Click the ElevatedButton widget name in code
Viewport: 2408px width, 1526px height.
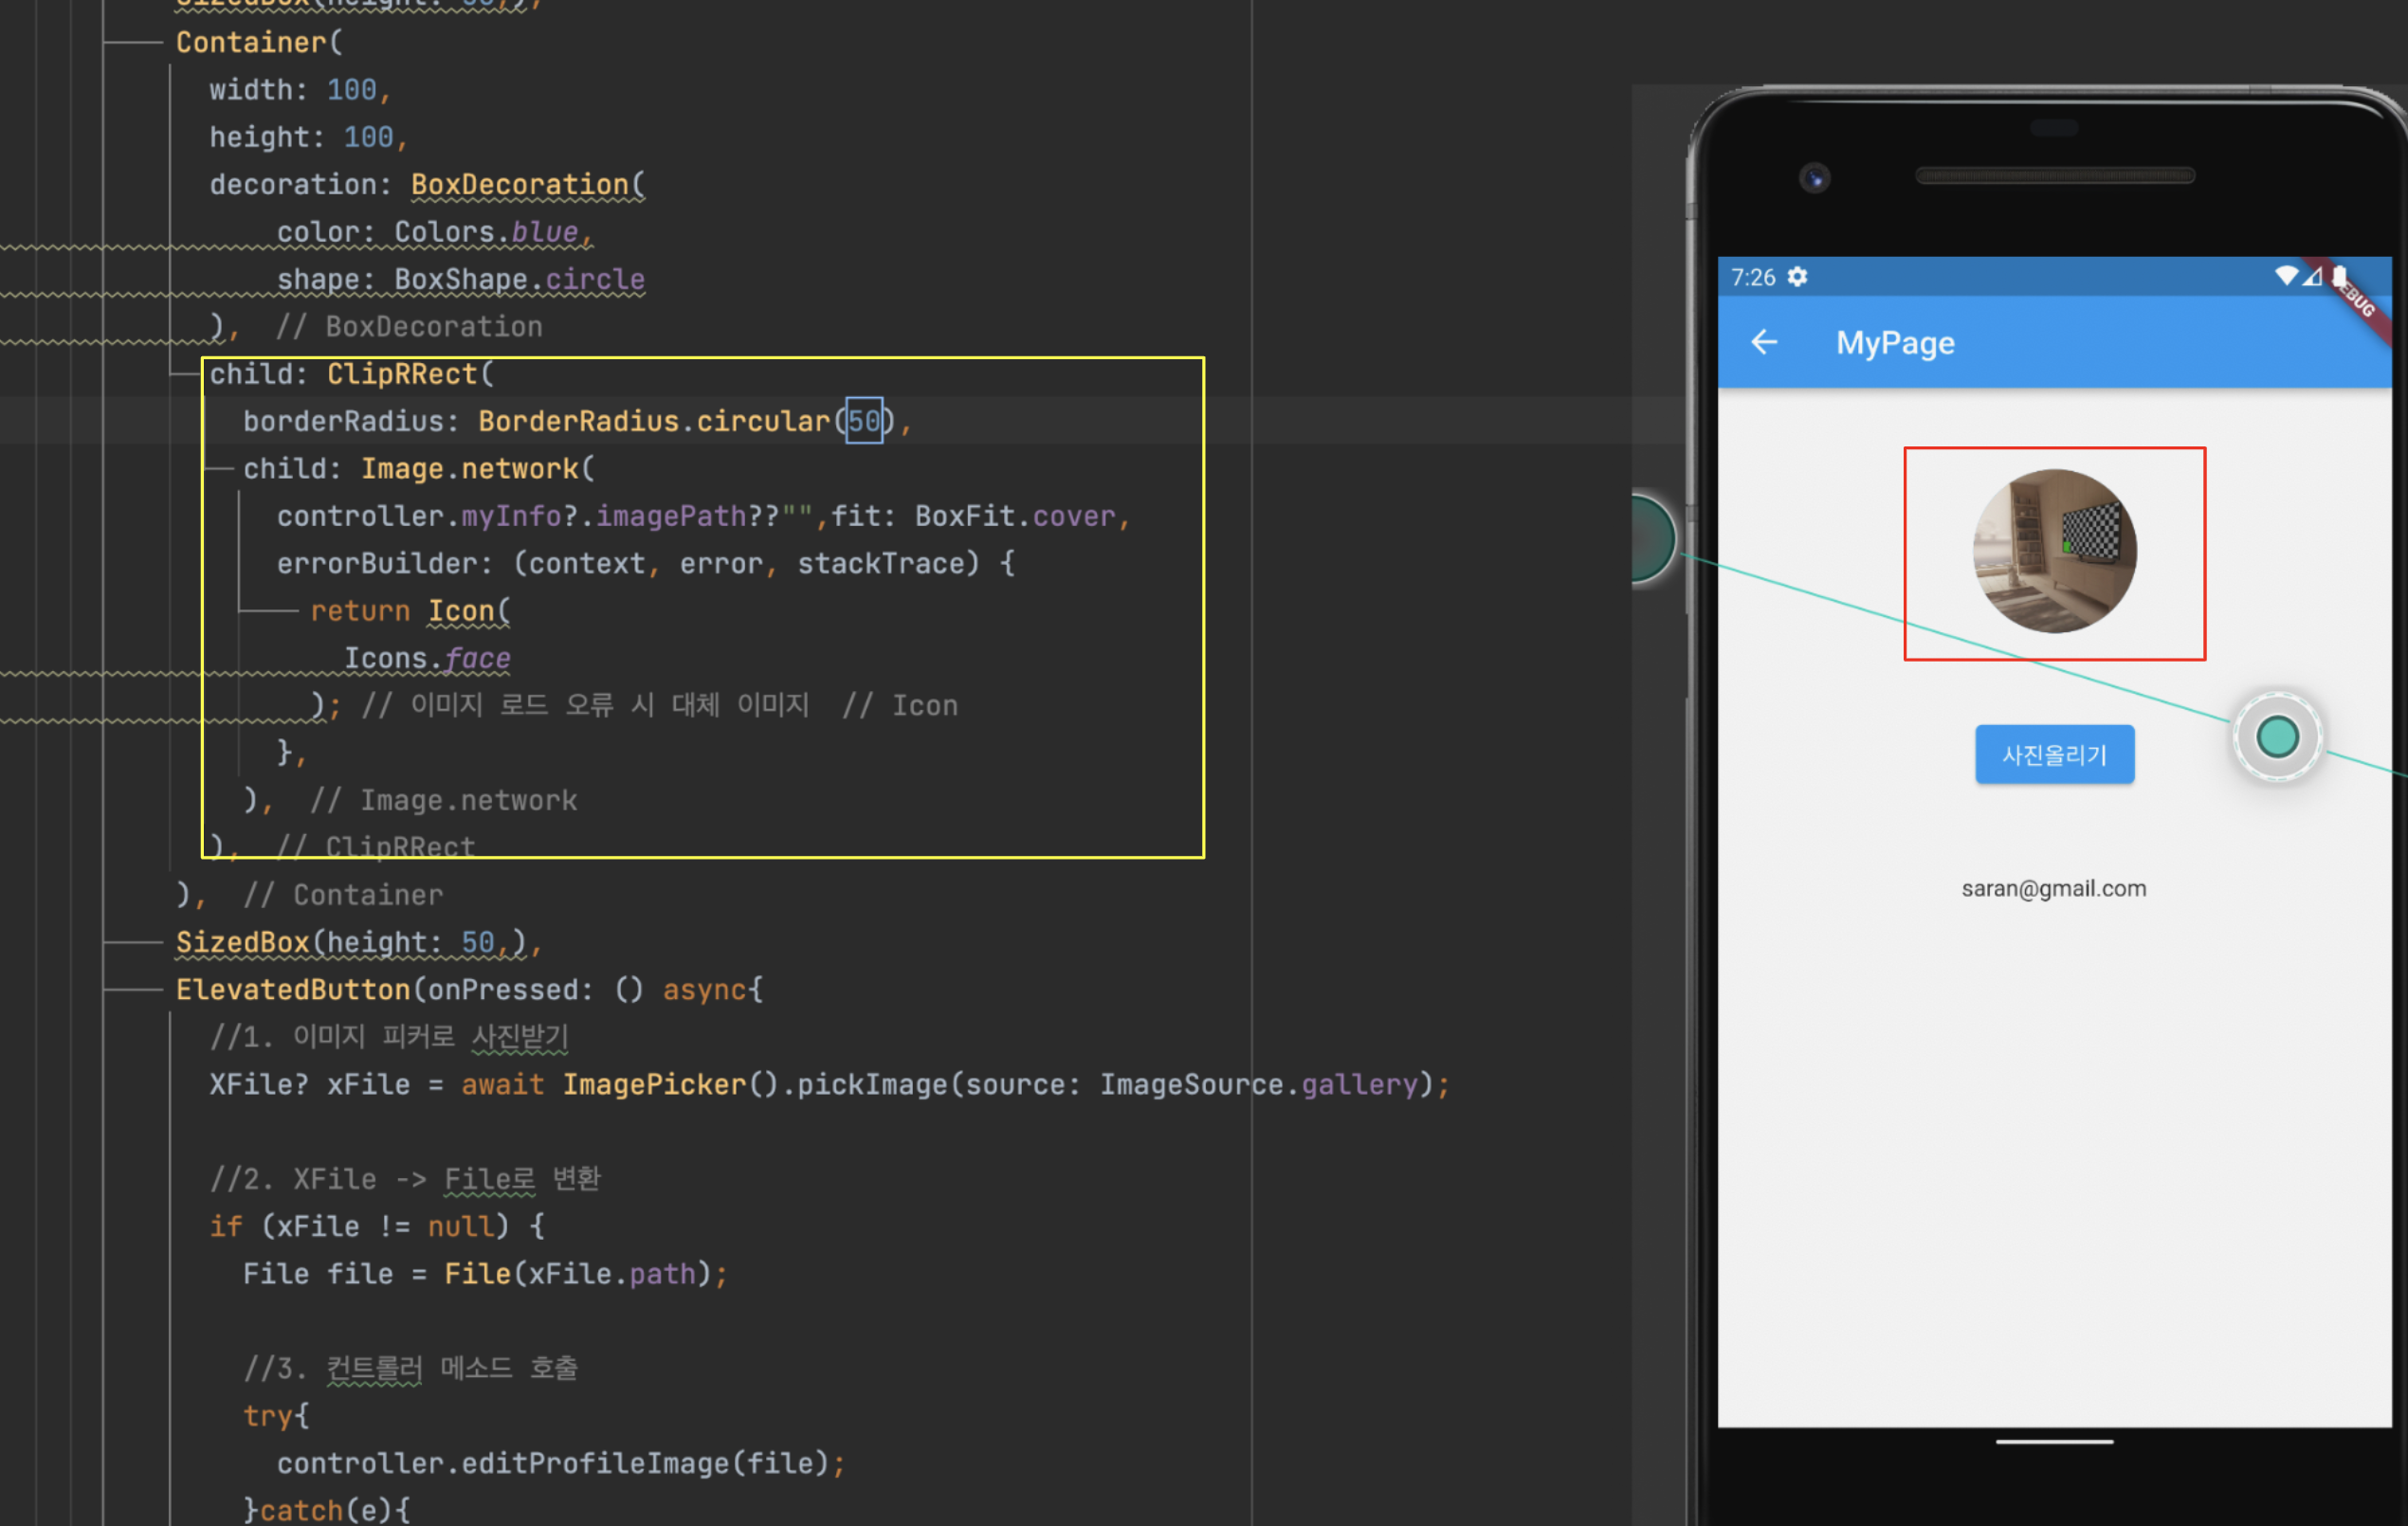tap(293, 990)
